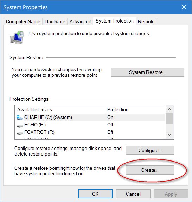Screen dimensions: 192x202
Task: Confirm with the OK button
Action: (95, 194)
